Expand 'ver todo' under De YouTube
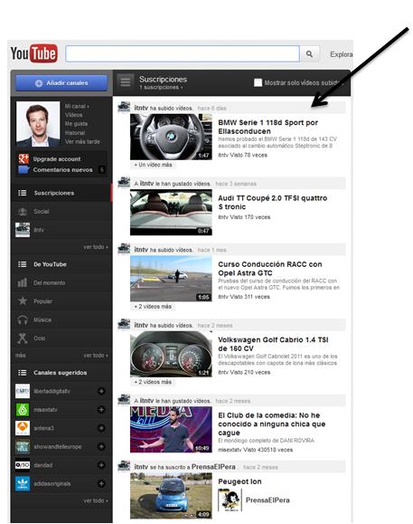Screen dimensions: 413x524 96,356
